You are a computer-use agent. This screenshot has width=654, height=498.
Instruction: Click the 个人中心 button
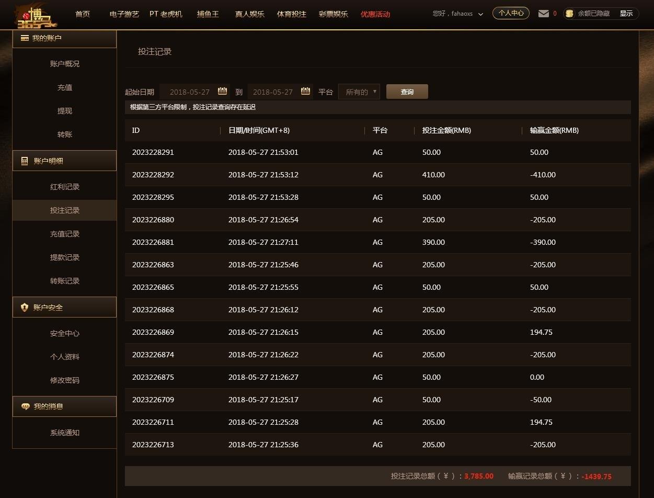[511, 13]
